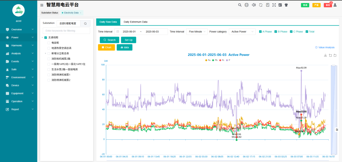Select the Daily Raw Data tab
The height and width of the screenshot is (162, 342).
pyautogui.click(x=108, y=22)
